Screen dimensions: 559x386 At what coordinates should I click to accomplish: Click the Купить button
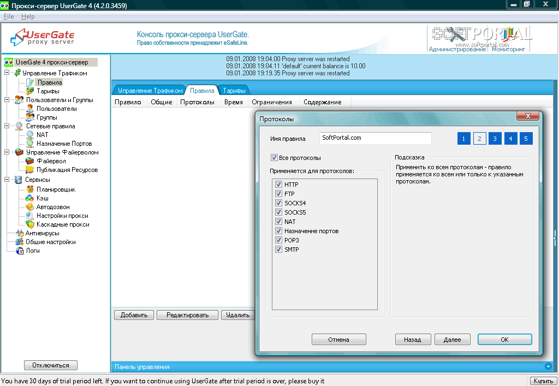[x=543, y=381]
